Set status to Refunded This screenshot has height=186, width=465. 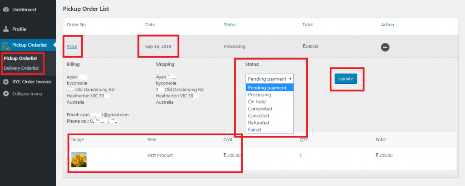pyautogui.click(x=258, y=123)
